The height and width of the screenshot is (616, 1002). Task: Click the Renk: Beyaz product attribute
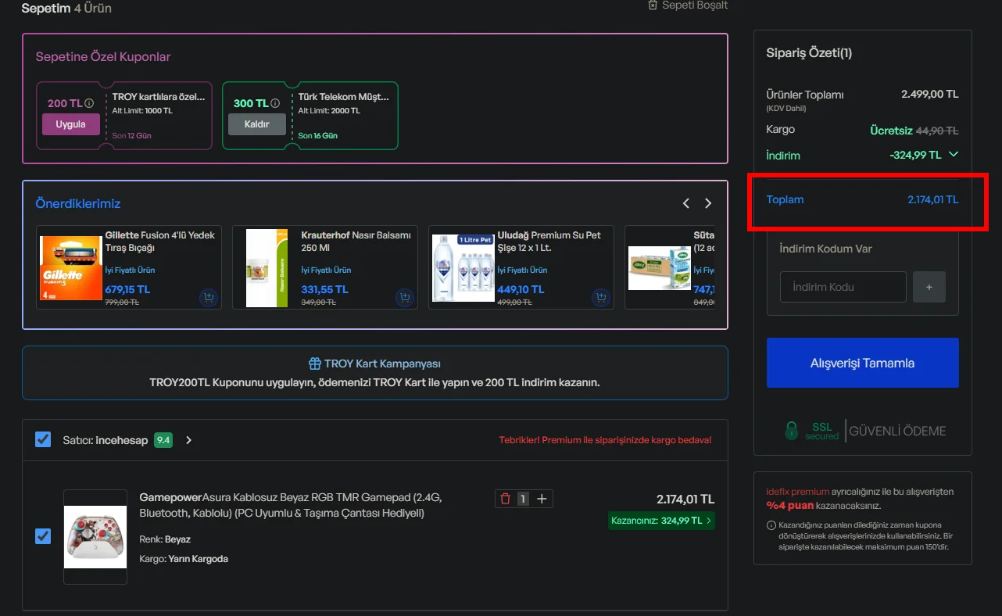[x=165, y=539]
